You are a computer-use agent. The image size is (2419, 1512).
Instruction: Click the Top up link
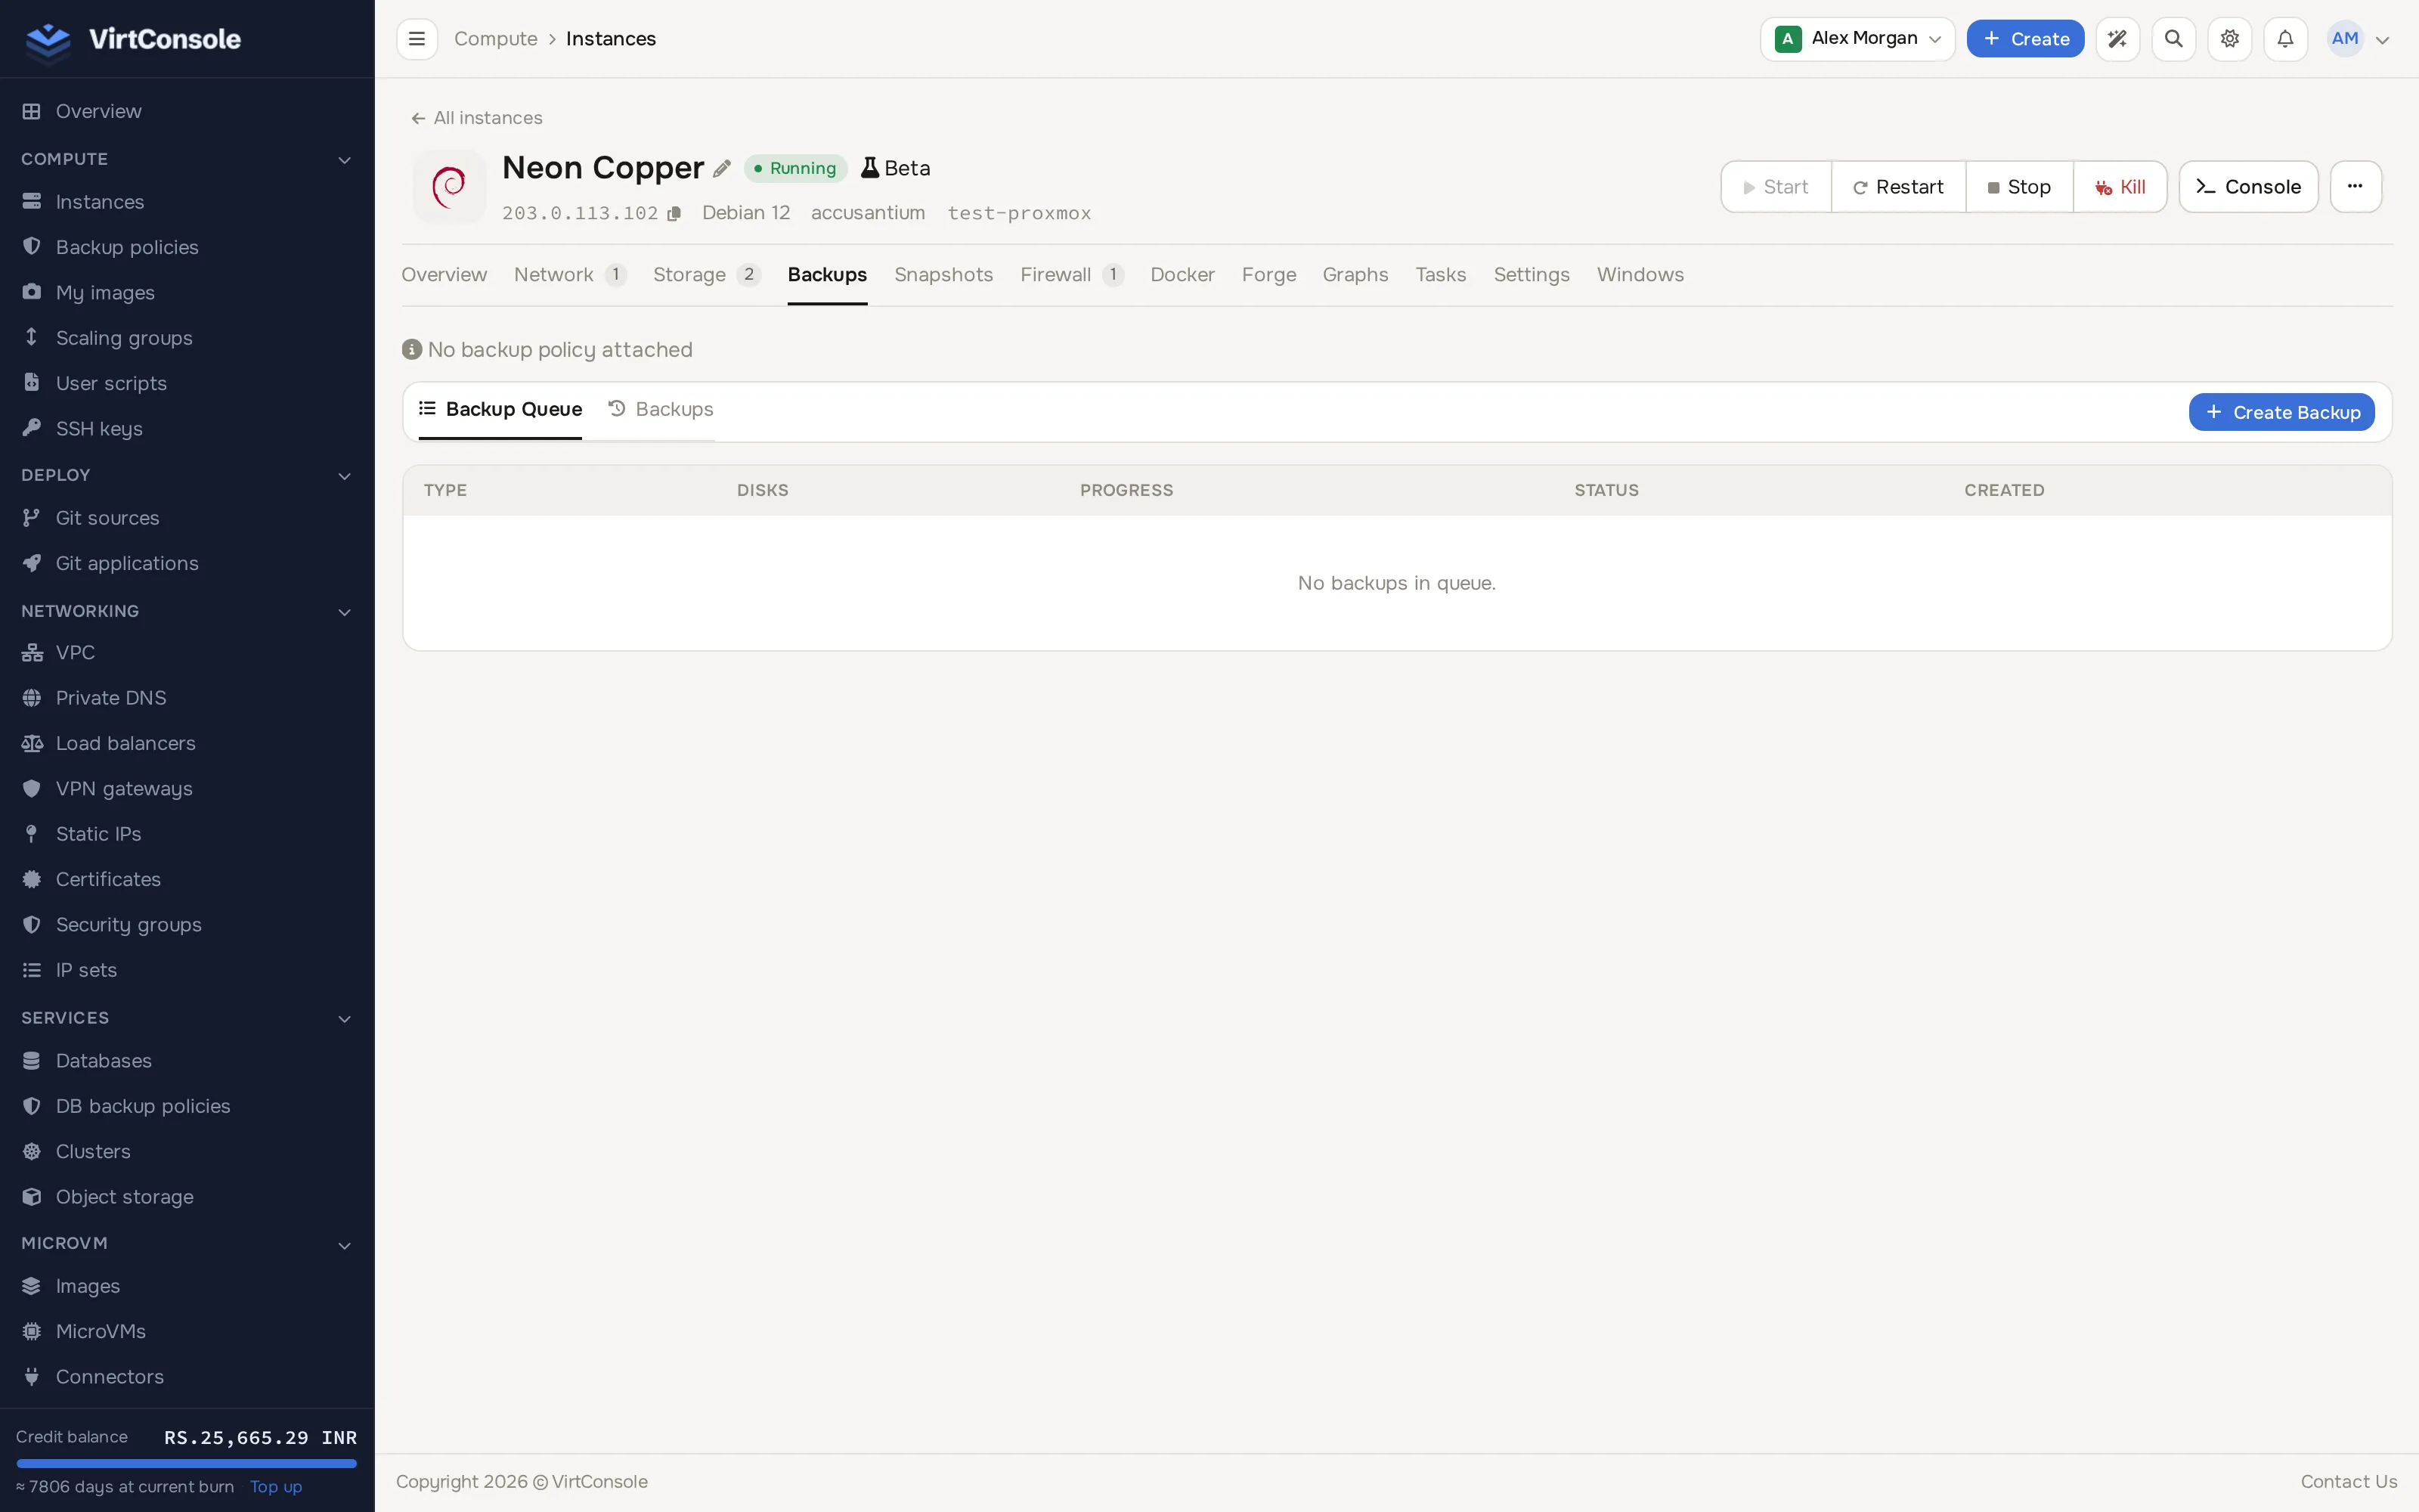(276, 1486)
